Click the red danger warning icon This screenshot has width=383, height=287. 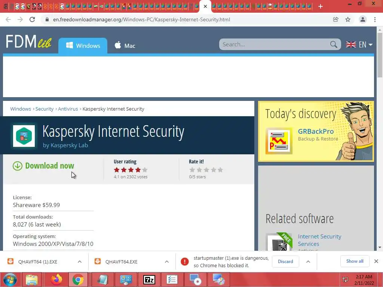pos(185,262)
